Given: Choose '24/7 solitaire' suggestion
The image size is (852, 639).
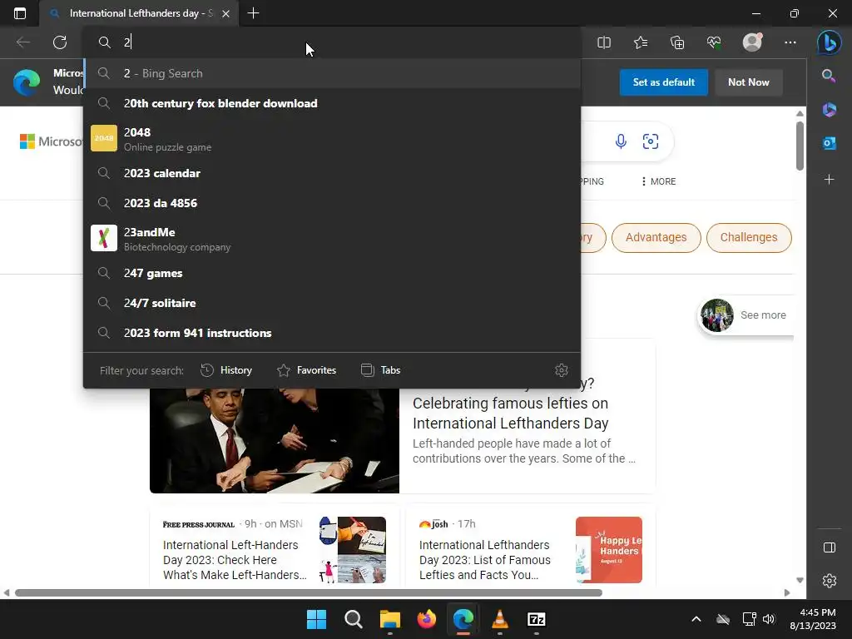Looking at the screenshot, I should click(332, 303).
